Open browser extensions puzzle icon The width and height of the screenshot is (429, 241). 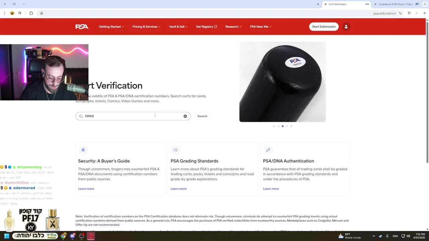click(x=31, y=13)
